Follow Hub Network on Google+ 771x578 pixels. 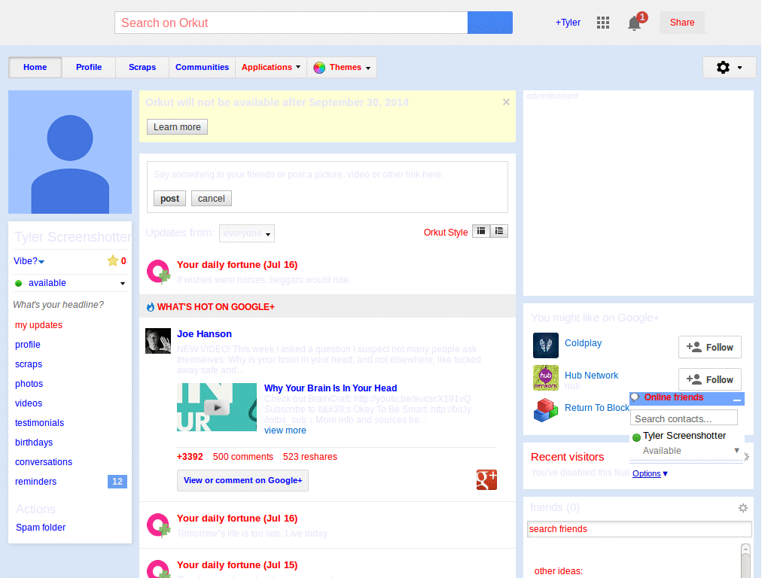(709, 379)
